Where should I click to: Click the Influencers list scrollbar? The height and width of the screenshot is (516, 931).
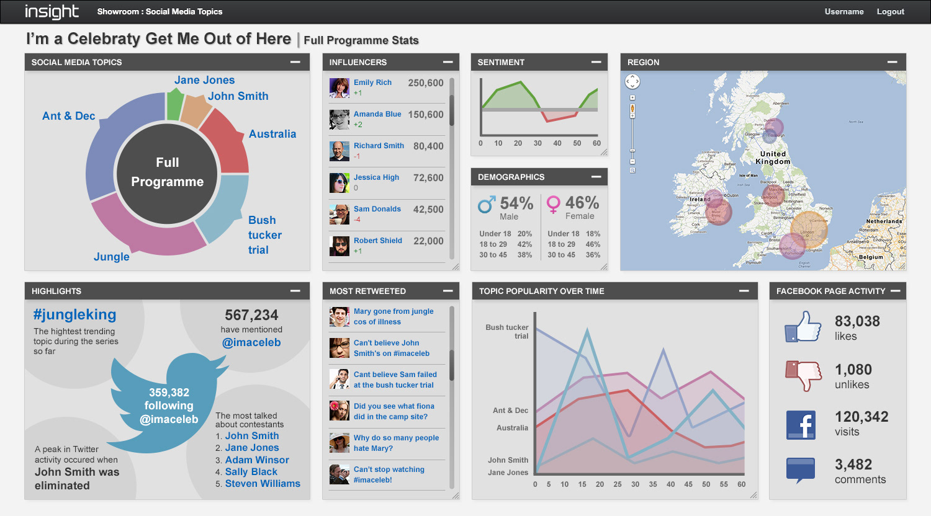[x=452, y=110]
